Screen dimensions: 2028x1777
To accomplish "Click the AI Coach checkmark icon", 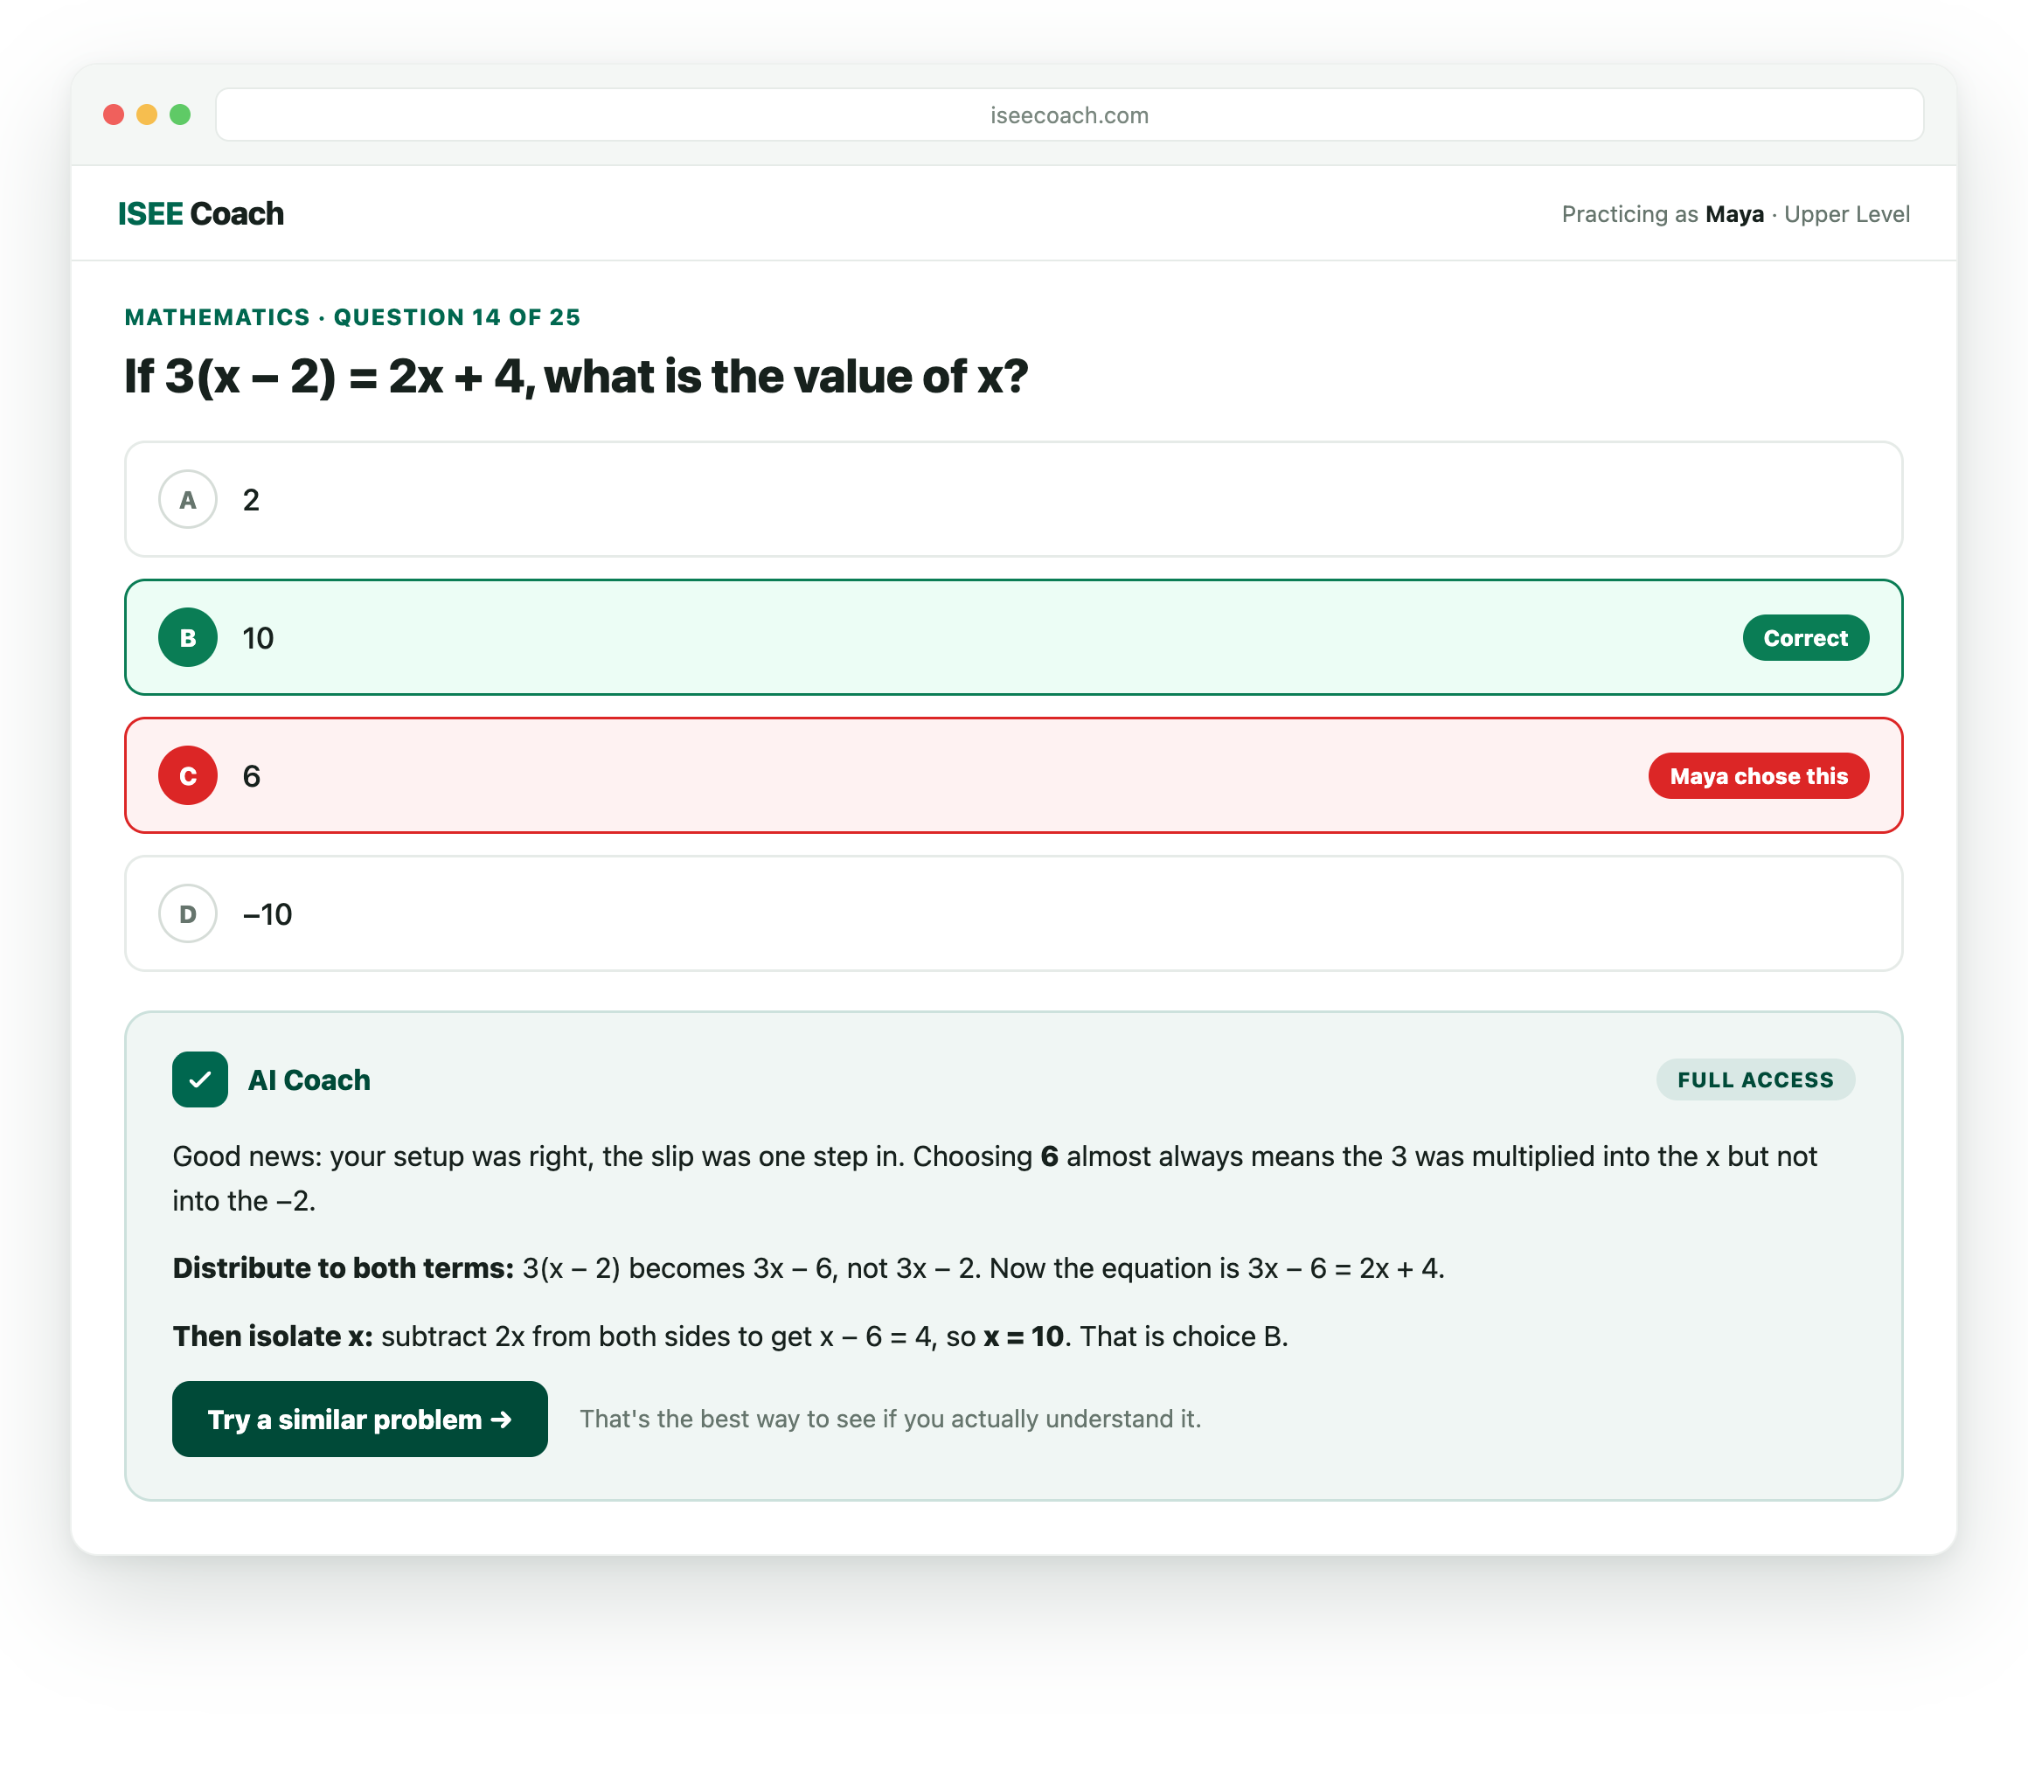I will [199, 1079].
